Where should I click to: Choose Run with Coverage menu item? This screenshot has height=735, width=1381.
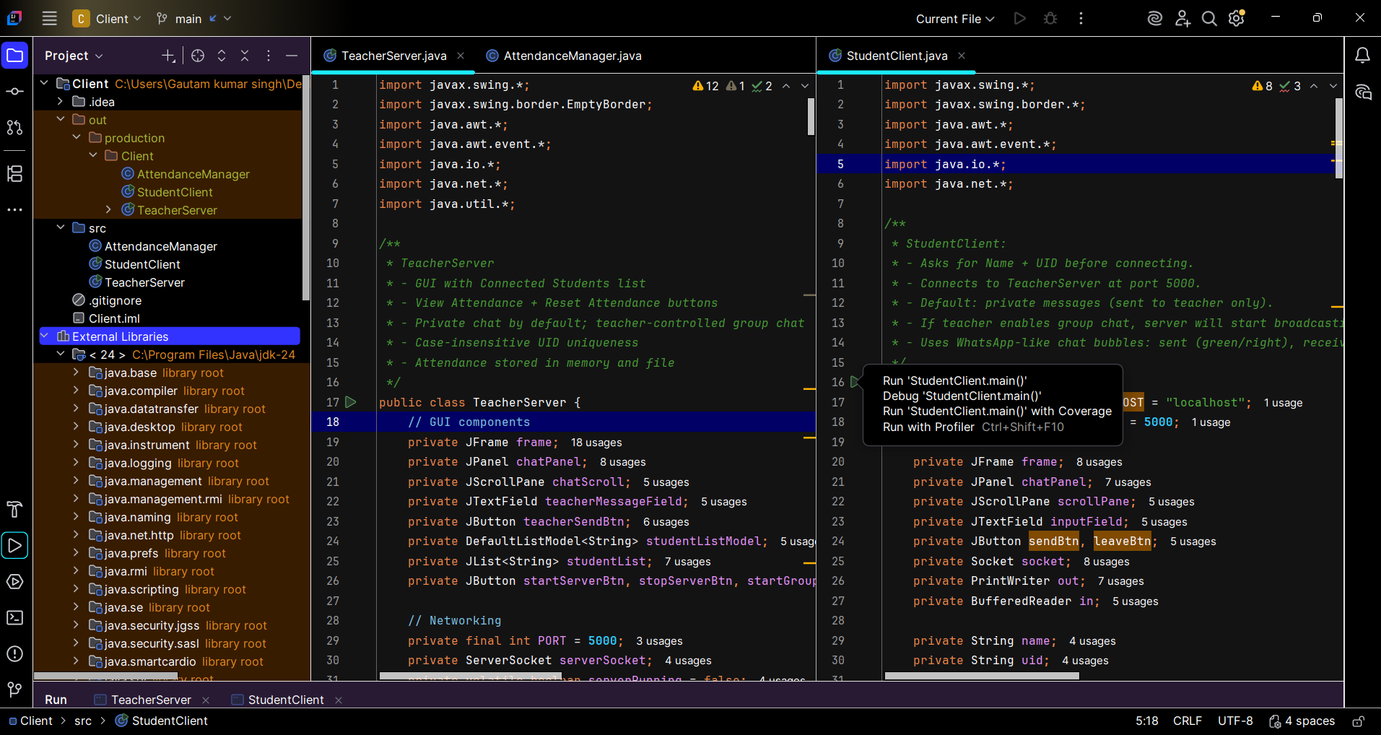pos(997,411)
